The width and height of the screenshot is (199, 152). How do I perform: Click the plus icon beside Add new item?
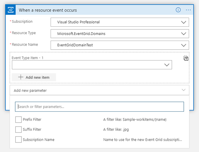pyautogui.click(x=20, y=77)
